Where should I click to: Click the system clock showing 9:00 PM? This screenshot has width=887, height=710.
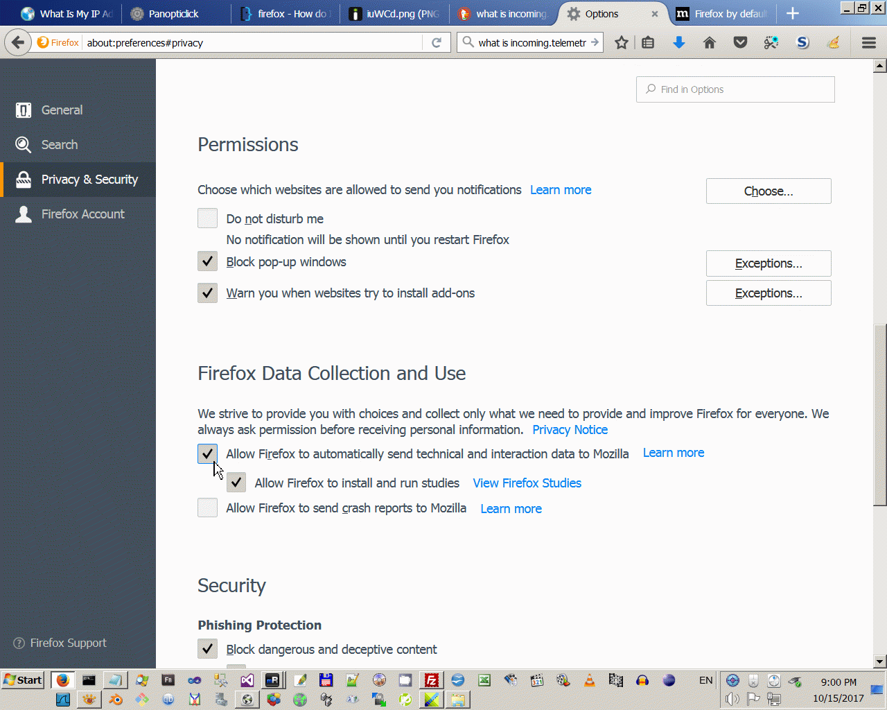[x=838, y=682]
